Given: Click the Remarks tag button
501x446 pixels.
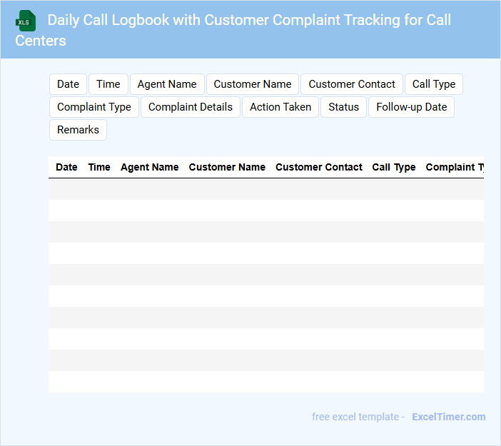Looking at the screenshot, I should [78, 130].
